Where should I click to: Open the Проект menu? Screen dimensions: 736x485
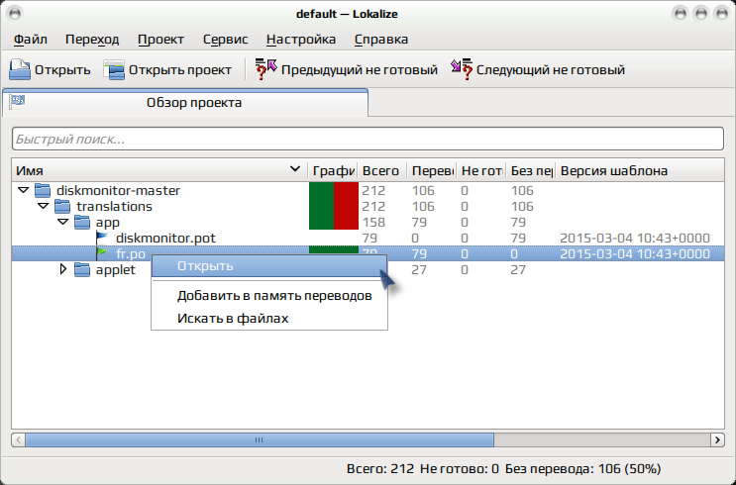point(161,40)
